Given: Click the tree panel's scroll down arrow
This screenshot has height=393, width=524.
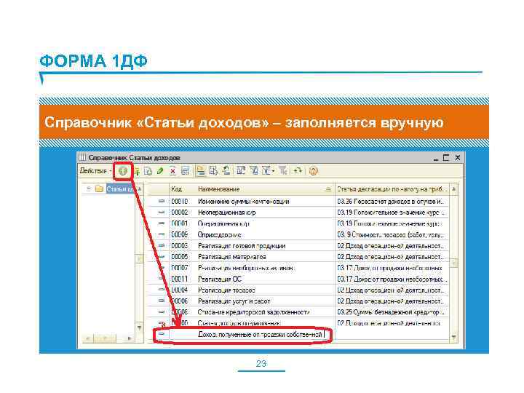Looking at the screenshot, I should tap(139, 327).
